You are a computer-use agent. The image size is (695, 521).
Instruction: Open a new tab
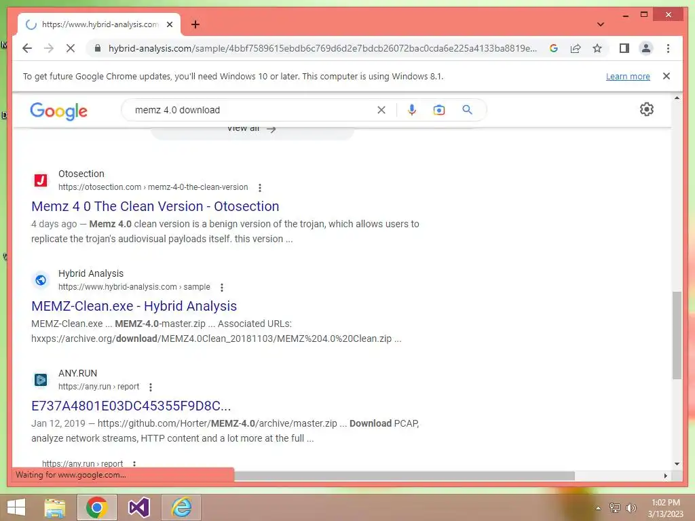(195, 24)
